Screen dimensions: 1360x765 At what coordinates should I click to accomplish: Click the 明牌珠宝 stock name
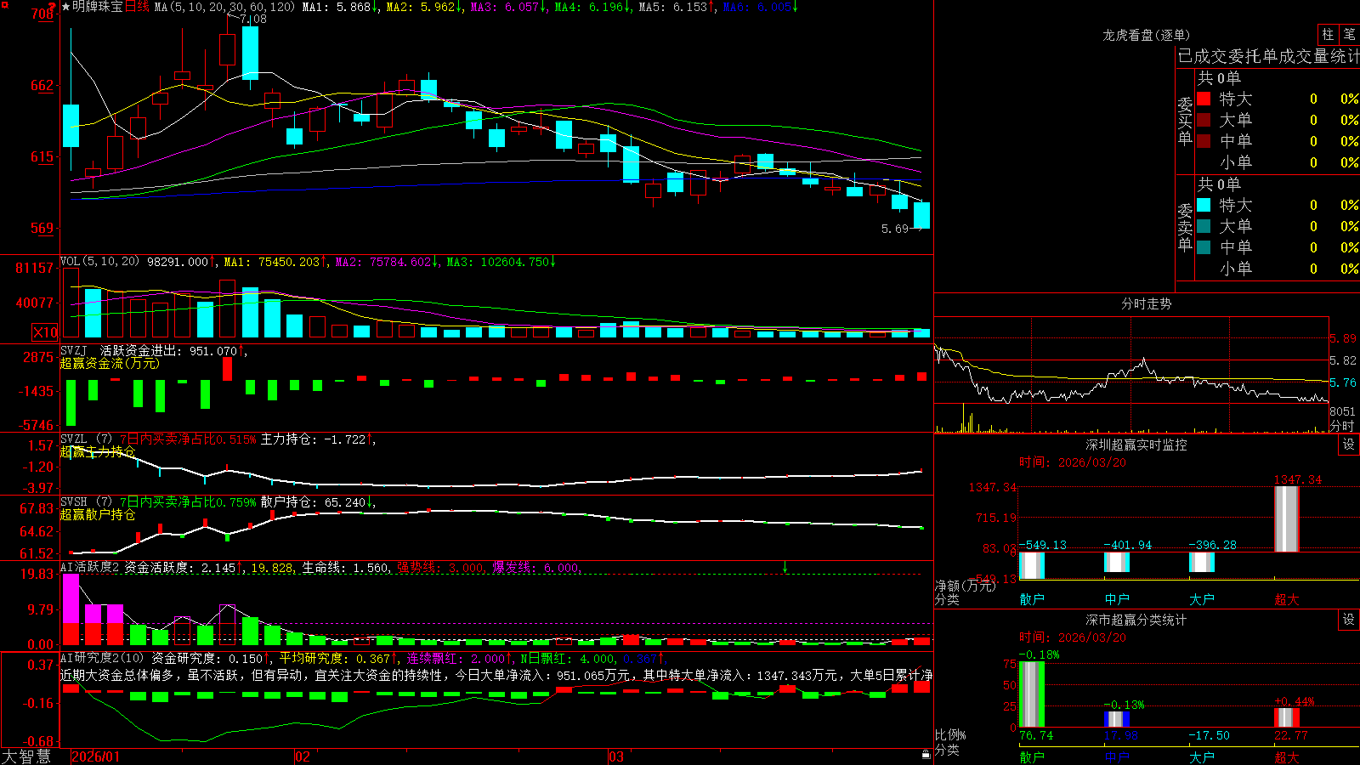[x=98, y=7]
